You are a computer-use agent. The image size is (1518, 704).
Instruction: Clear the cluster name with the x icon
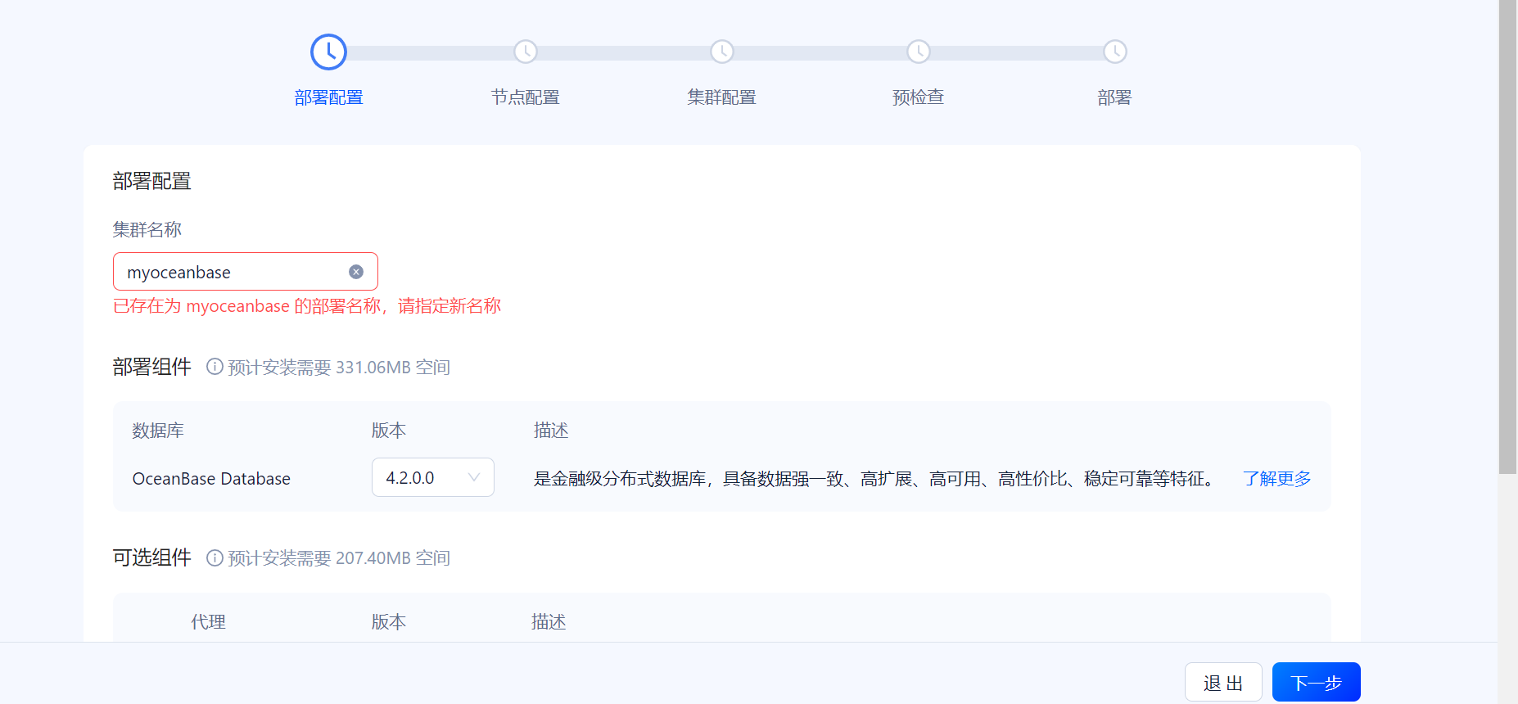click(x=356, y=272)
